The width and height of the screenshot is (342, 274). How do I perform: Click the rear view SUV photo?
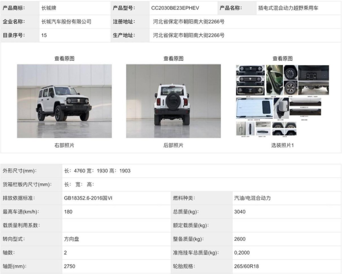click(173, 101)
